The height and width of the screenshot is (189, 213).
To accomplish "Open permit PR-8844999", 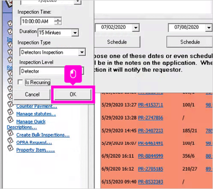I will click(151, 156).
